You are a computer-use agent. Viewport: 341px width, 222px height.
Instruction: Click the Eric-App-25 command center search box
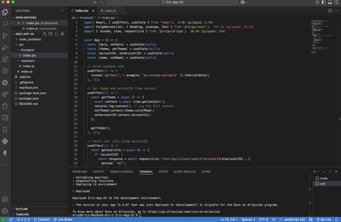[x=172, y=2]
